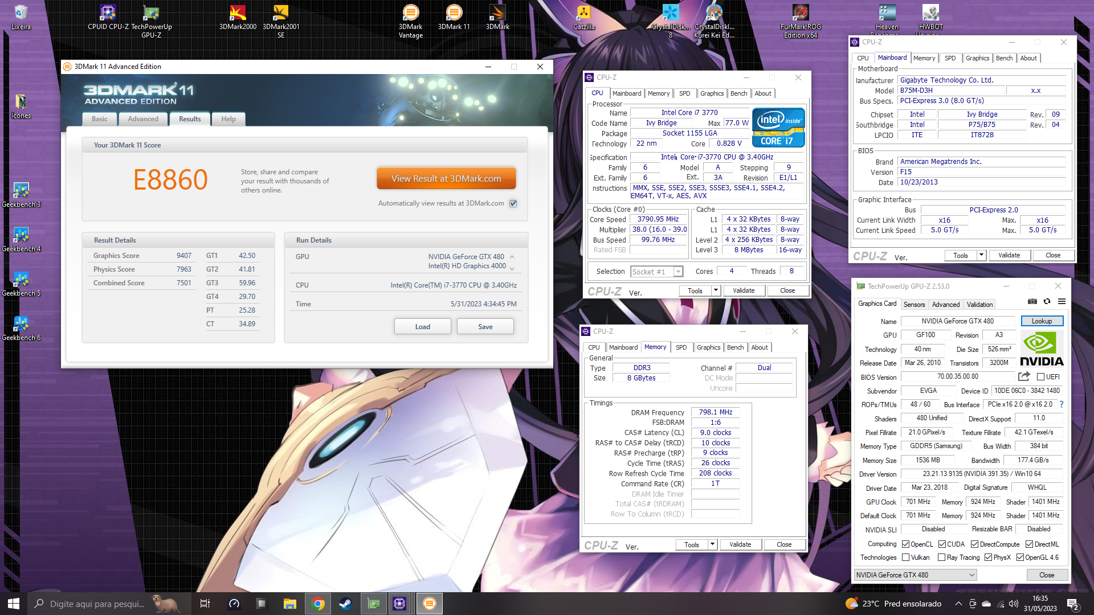Launch the 3DMark2000 desktop icon

click(238, 18)
